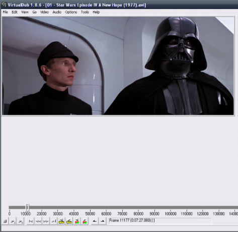
Task: Start output playback button
Action: tap(21, 221)
